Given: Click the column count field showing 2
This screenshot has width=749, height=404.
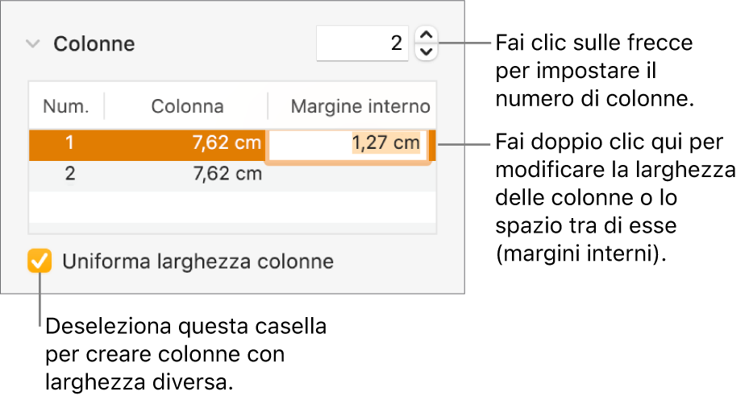Looking at the screenshot, I should [363, 43].
